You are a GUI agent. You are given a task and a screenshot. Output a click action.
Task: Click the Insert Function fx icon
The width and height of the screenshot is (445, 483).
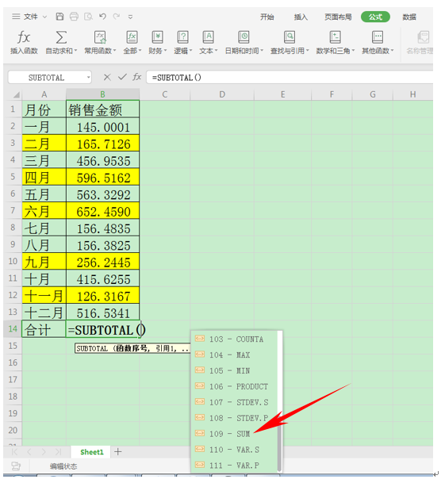tap(24, 37)
